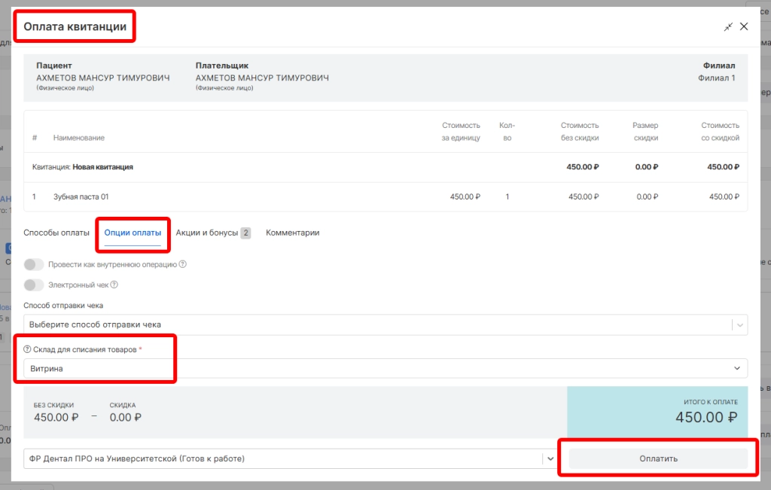Click the Итого к оплате total panel

657,412
